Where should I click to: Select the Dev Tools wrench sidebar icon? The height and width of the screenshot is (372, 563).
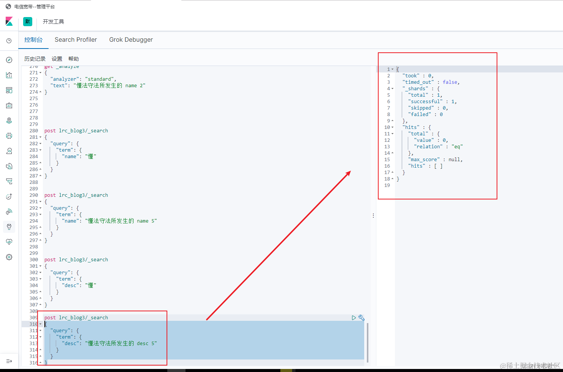[x=9, y=227]
